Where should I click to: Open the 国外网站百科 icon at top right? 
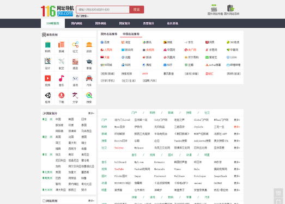[231, 8]
